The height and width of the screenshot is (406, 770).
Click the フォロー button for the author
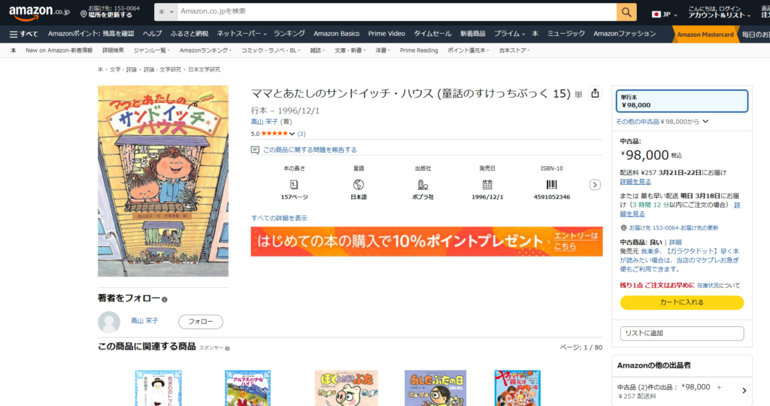coord(200,322)
